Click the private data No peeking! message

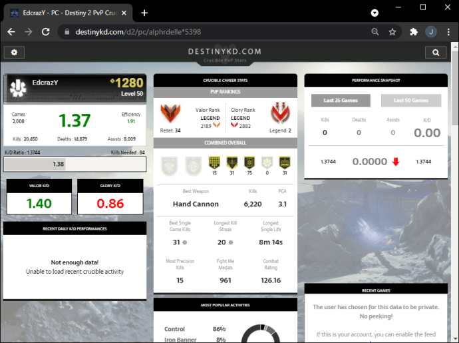[376, 312]
